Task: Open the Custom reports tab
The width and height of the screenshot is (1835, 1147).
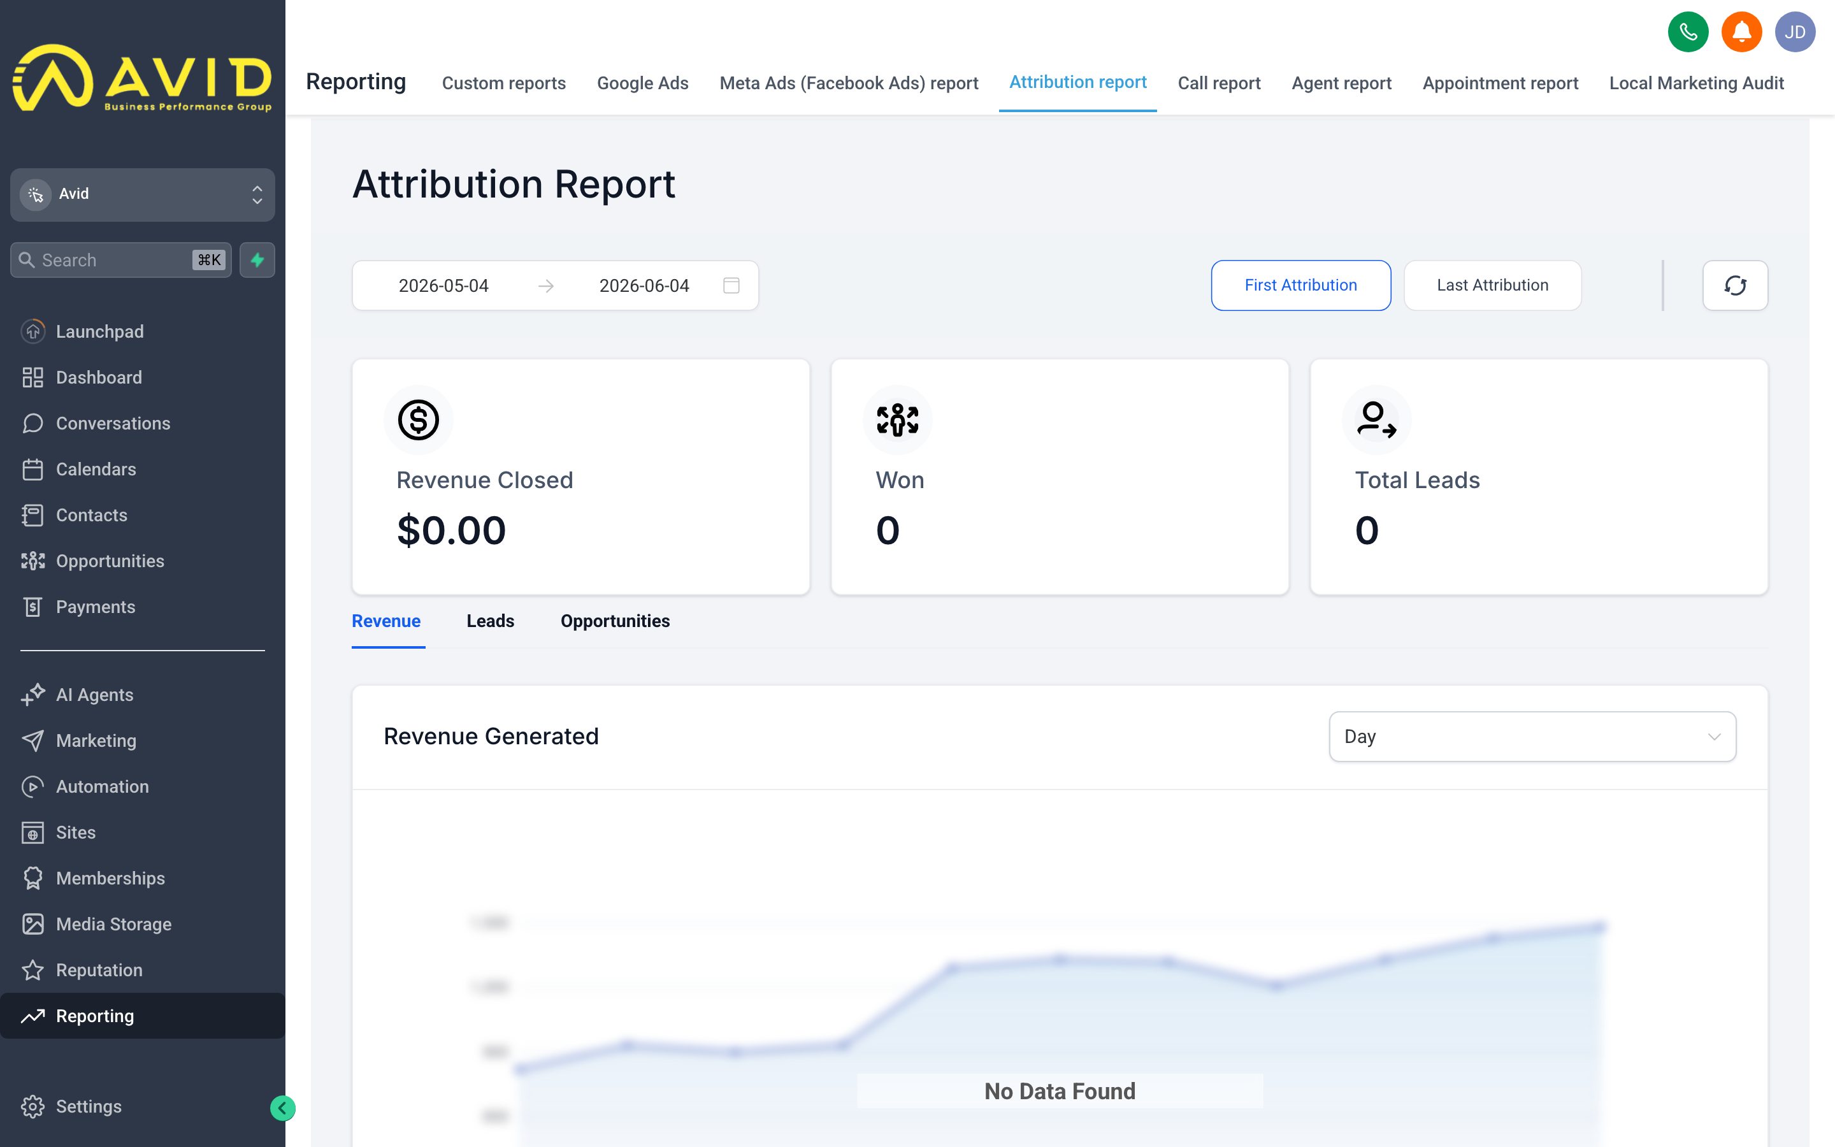Action: pos(503,83)
